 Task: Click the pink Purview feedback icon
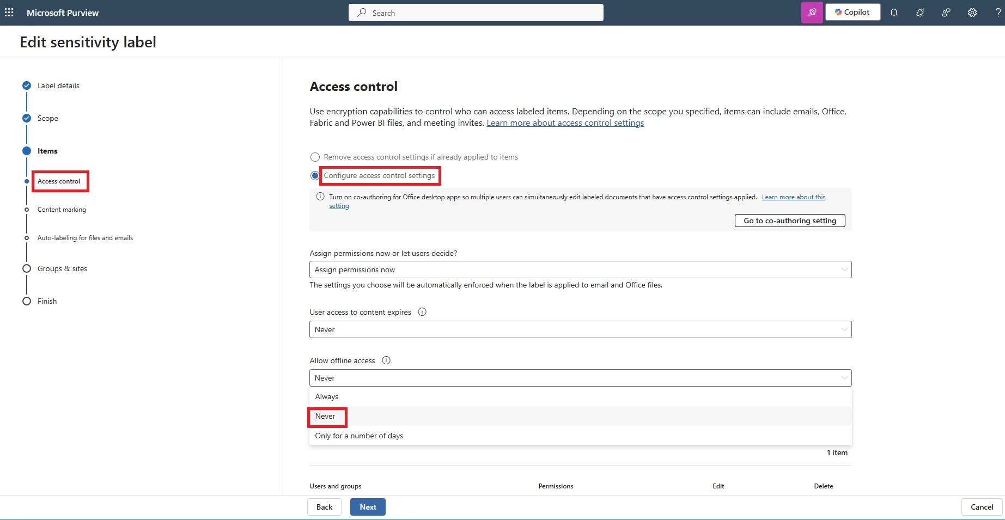(812, 13)
